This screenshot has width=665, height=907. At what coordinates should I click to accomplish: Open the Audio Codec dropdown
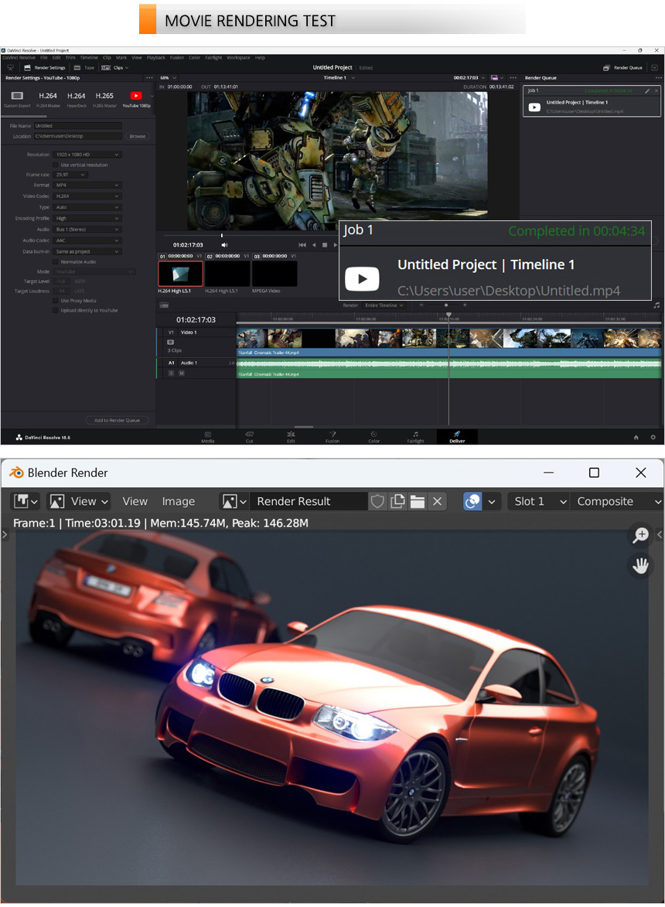[x=87, y=240]
